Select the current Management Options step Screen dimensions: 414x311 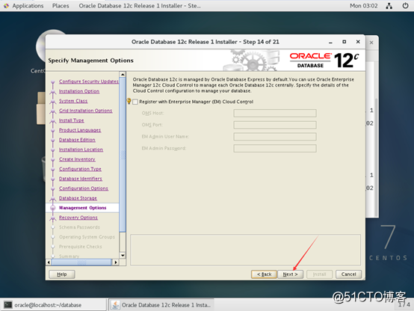[x=83, y=208]
